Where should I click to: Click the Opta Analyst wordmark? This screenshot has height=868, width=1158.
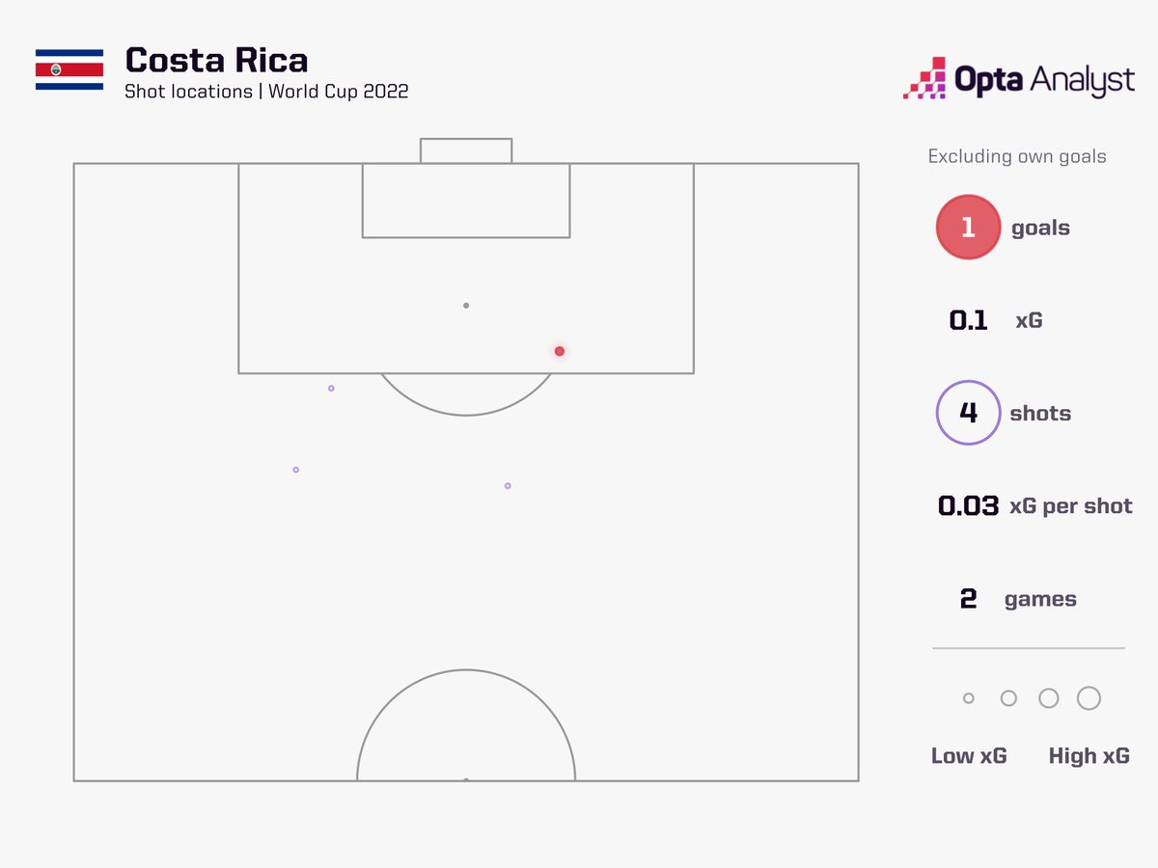(x=1045, y=80)
